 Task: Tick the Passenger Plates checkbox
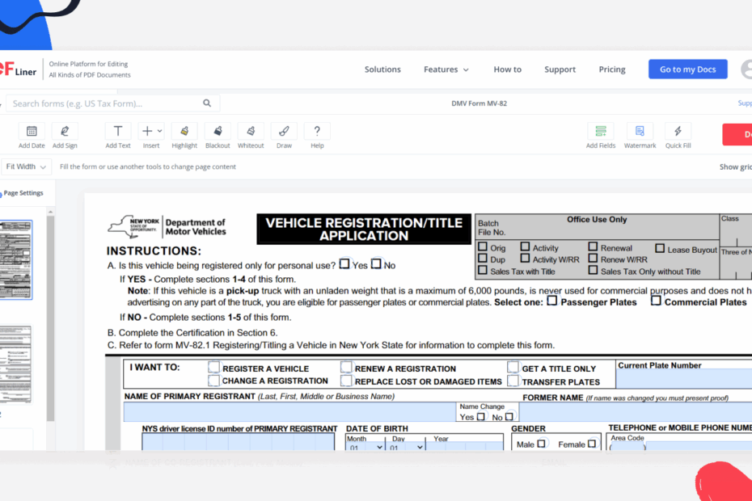[553, 301]
